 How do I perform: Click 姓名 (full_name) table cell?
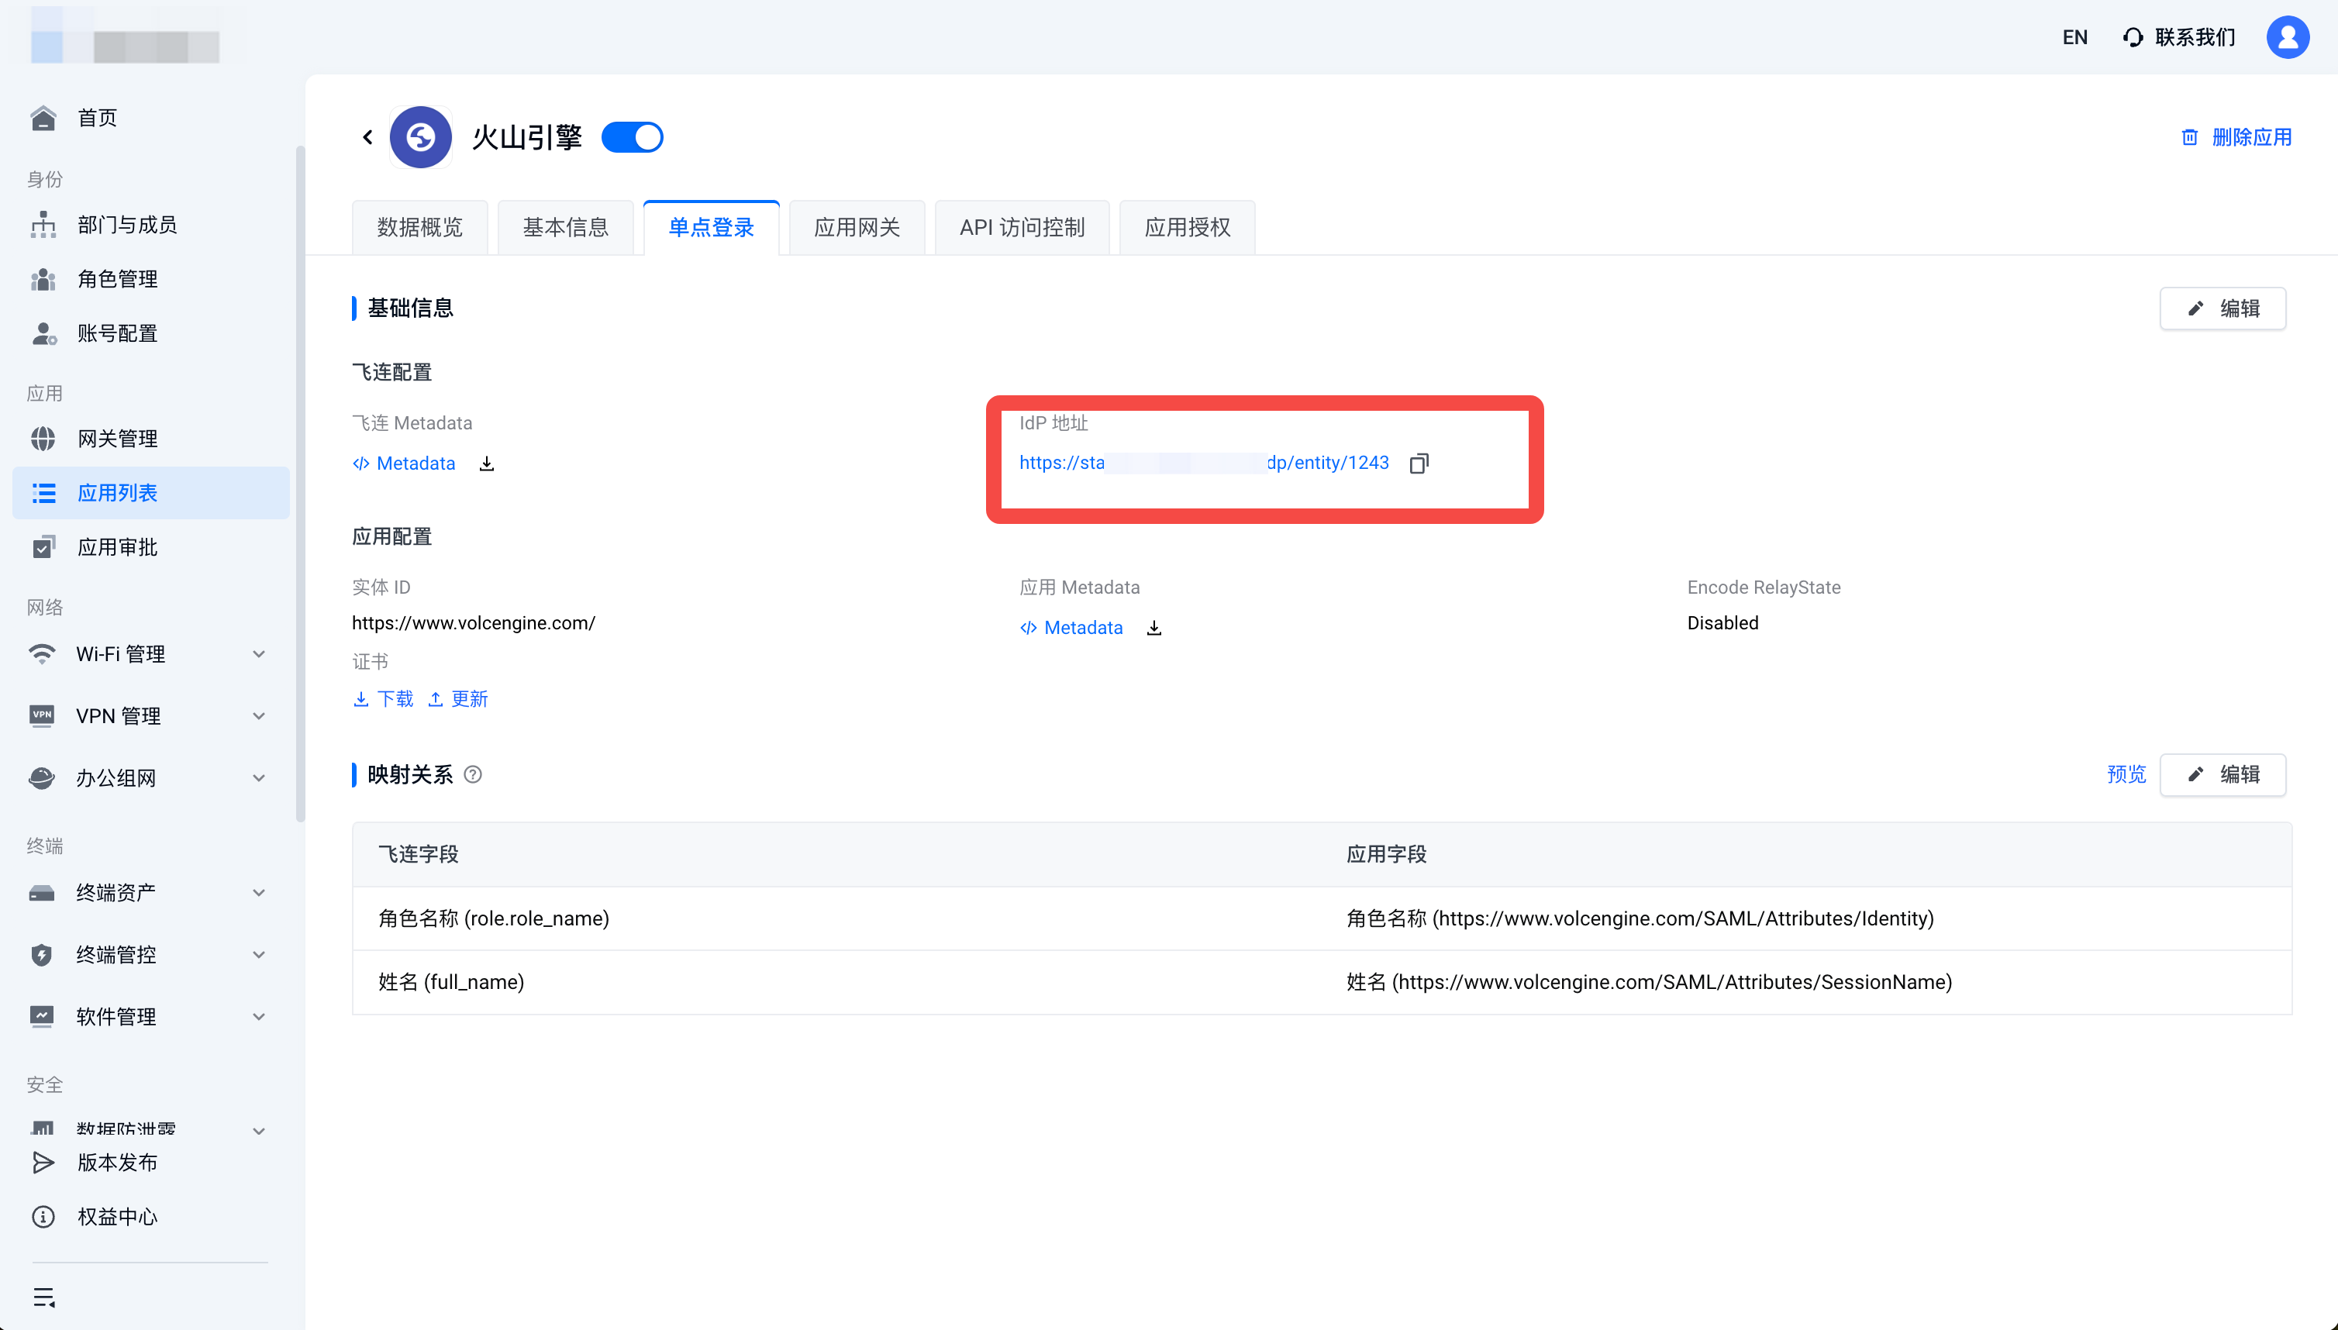[x=451, y=983]
